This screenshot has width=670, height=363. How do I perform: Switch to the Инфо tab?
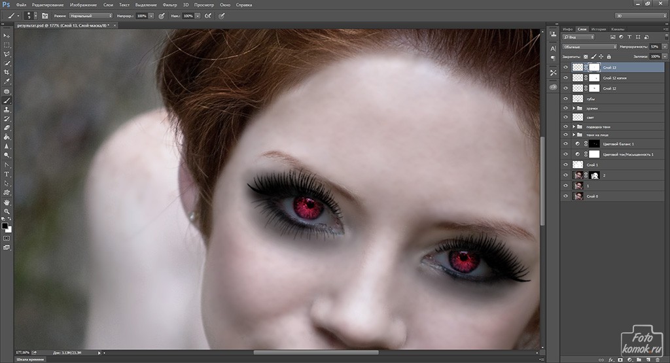tap(567, 29)
